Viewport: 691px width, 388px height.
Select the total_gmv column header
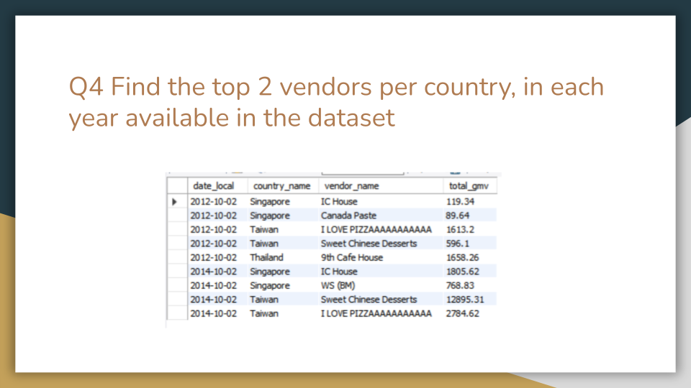click(469, 186)
